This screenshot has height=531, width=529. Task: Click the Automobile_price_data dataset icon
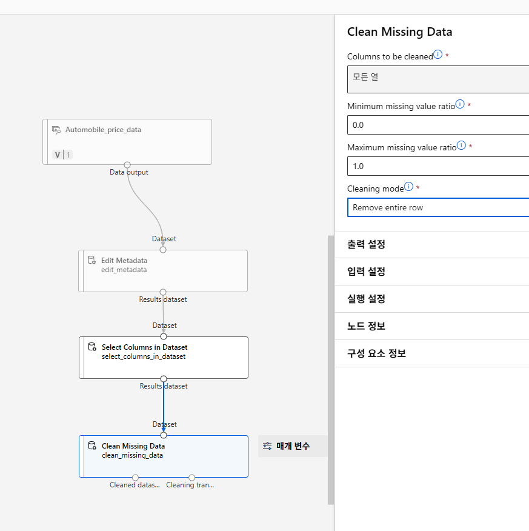(x=56, y=130)
